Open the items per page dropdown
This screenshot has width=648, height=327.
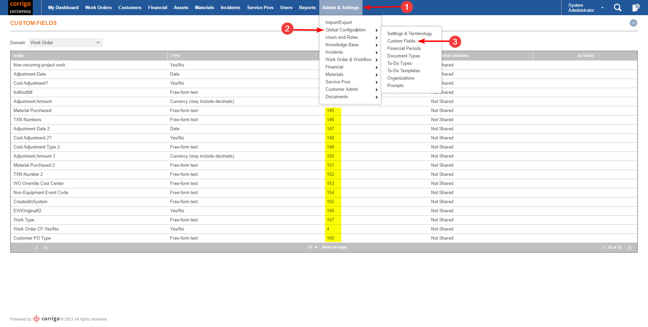[313, 247]
